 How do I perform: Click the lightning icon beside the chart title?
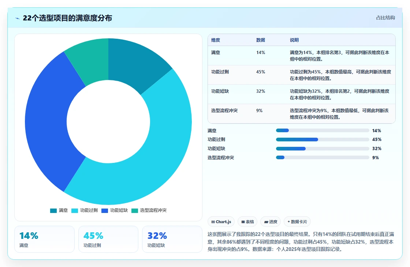[x=18, y=18]
